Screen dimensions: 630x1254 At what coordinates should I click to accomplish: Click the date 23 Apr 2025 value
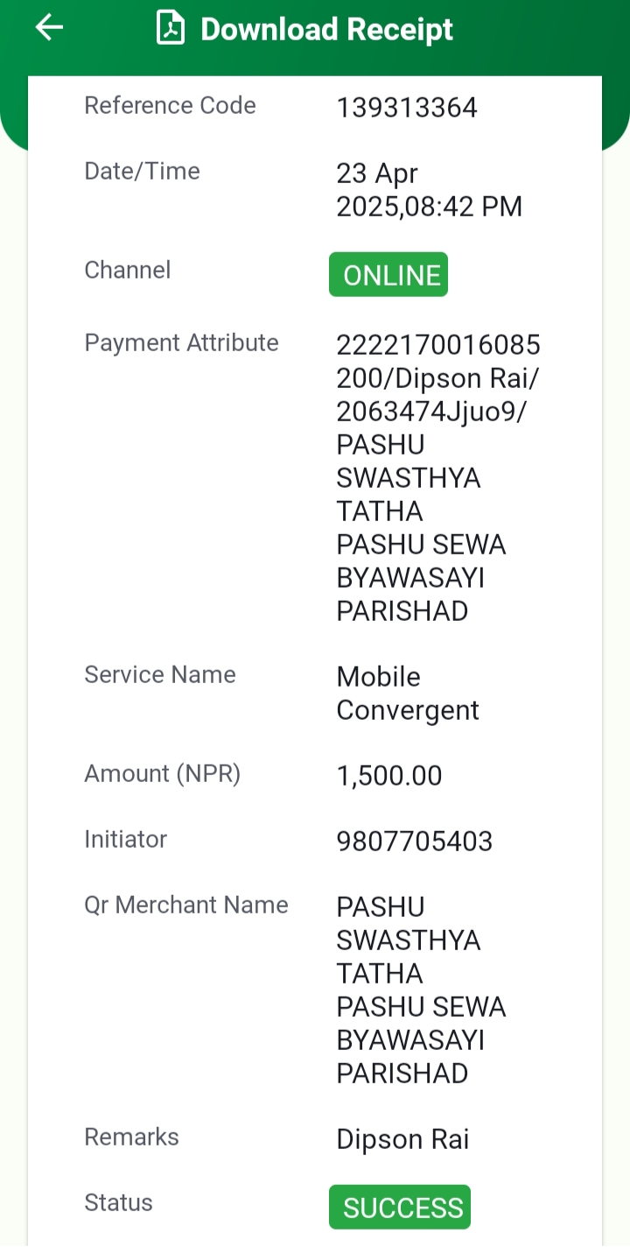(x=430, y=190)
